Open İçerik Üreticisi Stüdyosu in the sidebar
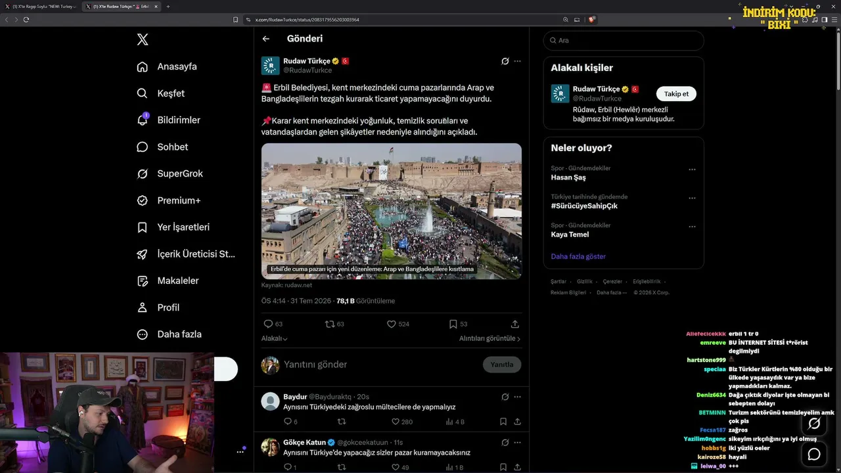The width and height of the screenshot is (841, 473). click(x=185, y=254)
